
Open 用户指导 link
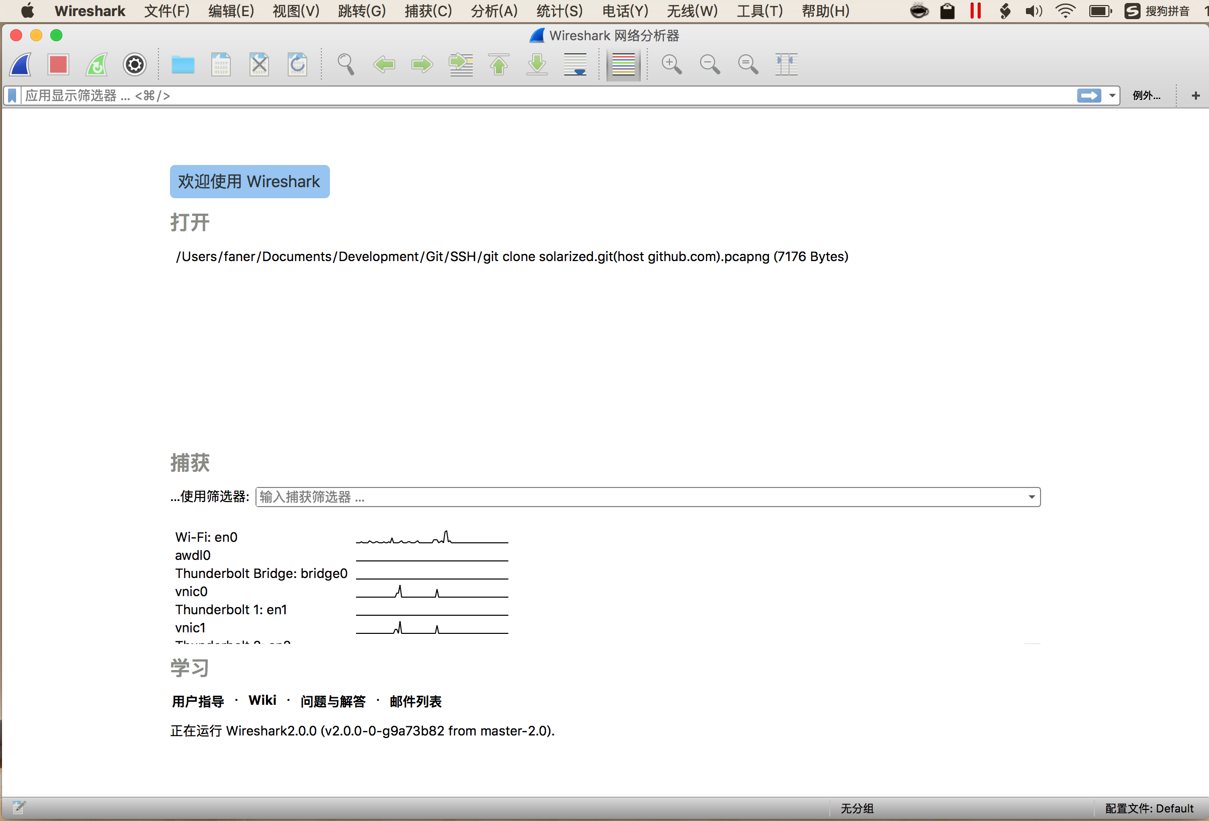pos(198,701)
